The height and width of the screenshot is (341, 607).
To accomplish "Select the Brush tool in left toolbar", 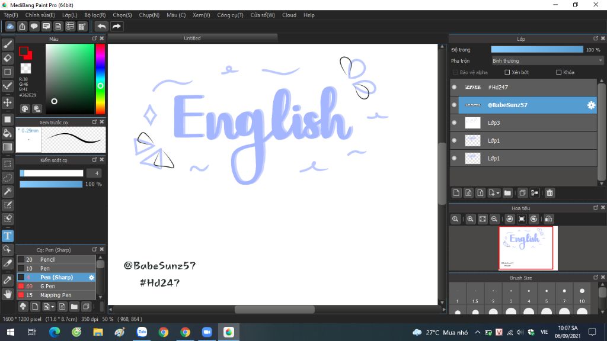I will click(7, 44).
